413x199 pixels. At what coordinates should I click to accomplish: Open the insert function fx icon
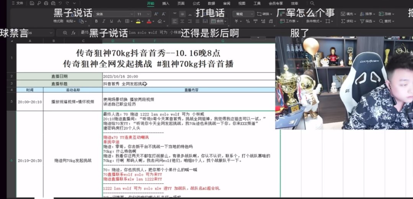pyautogui.click(x=73, y=33)
